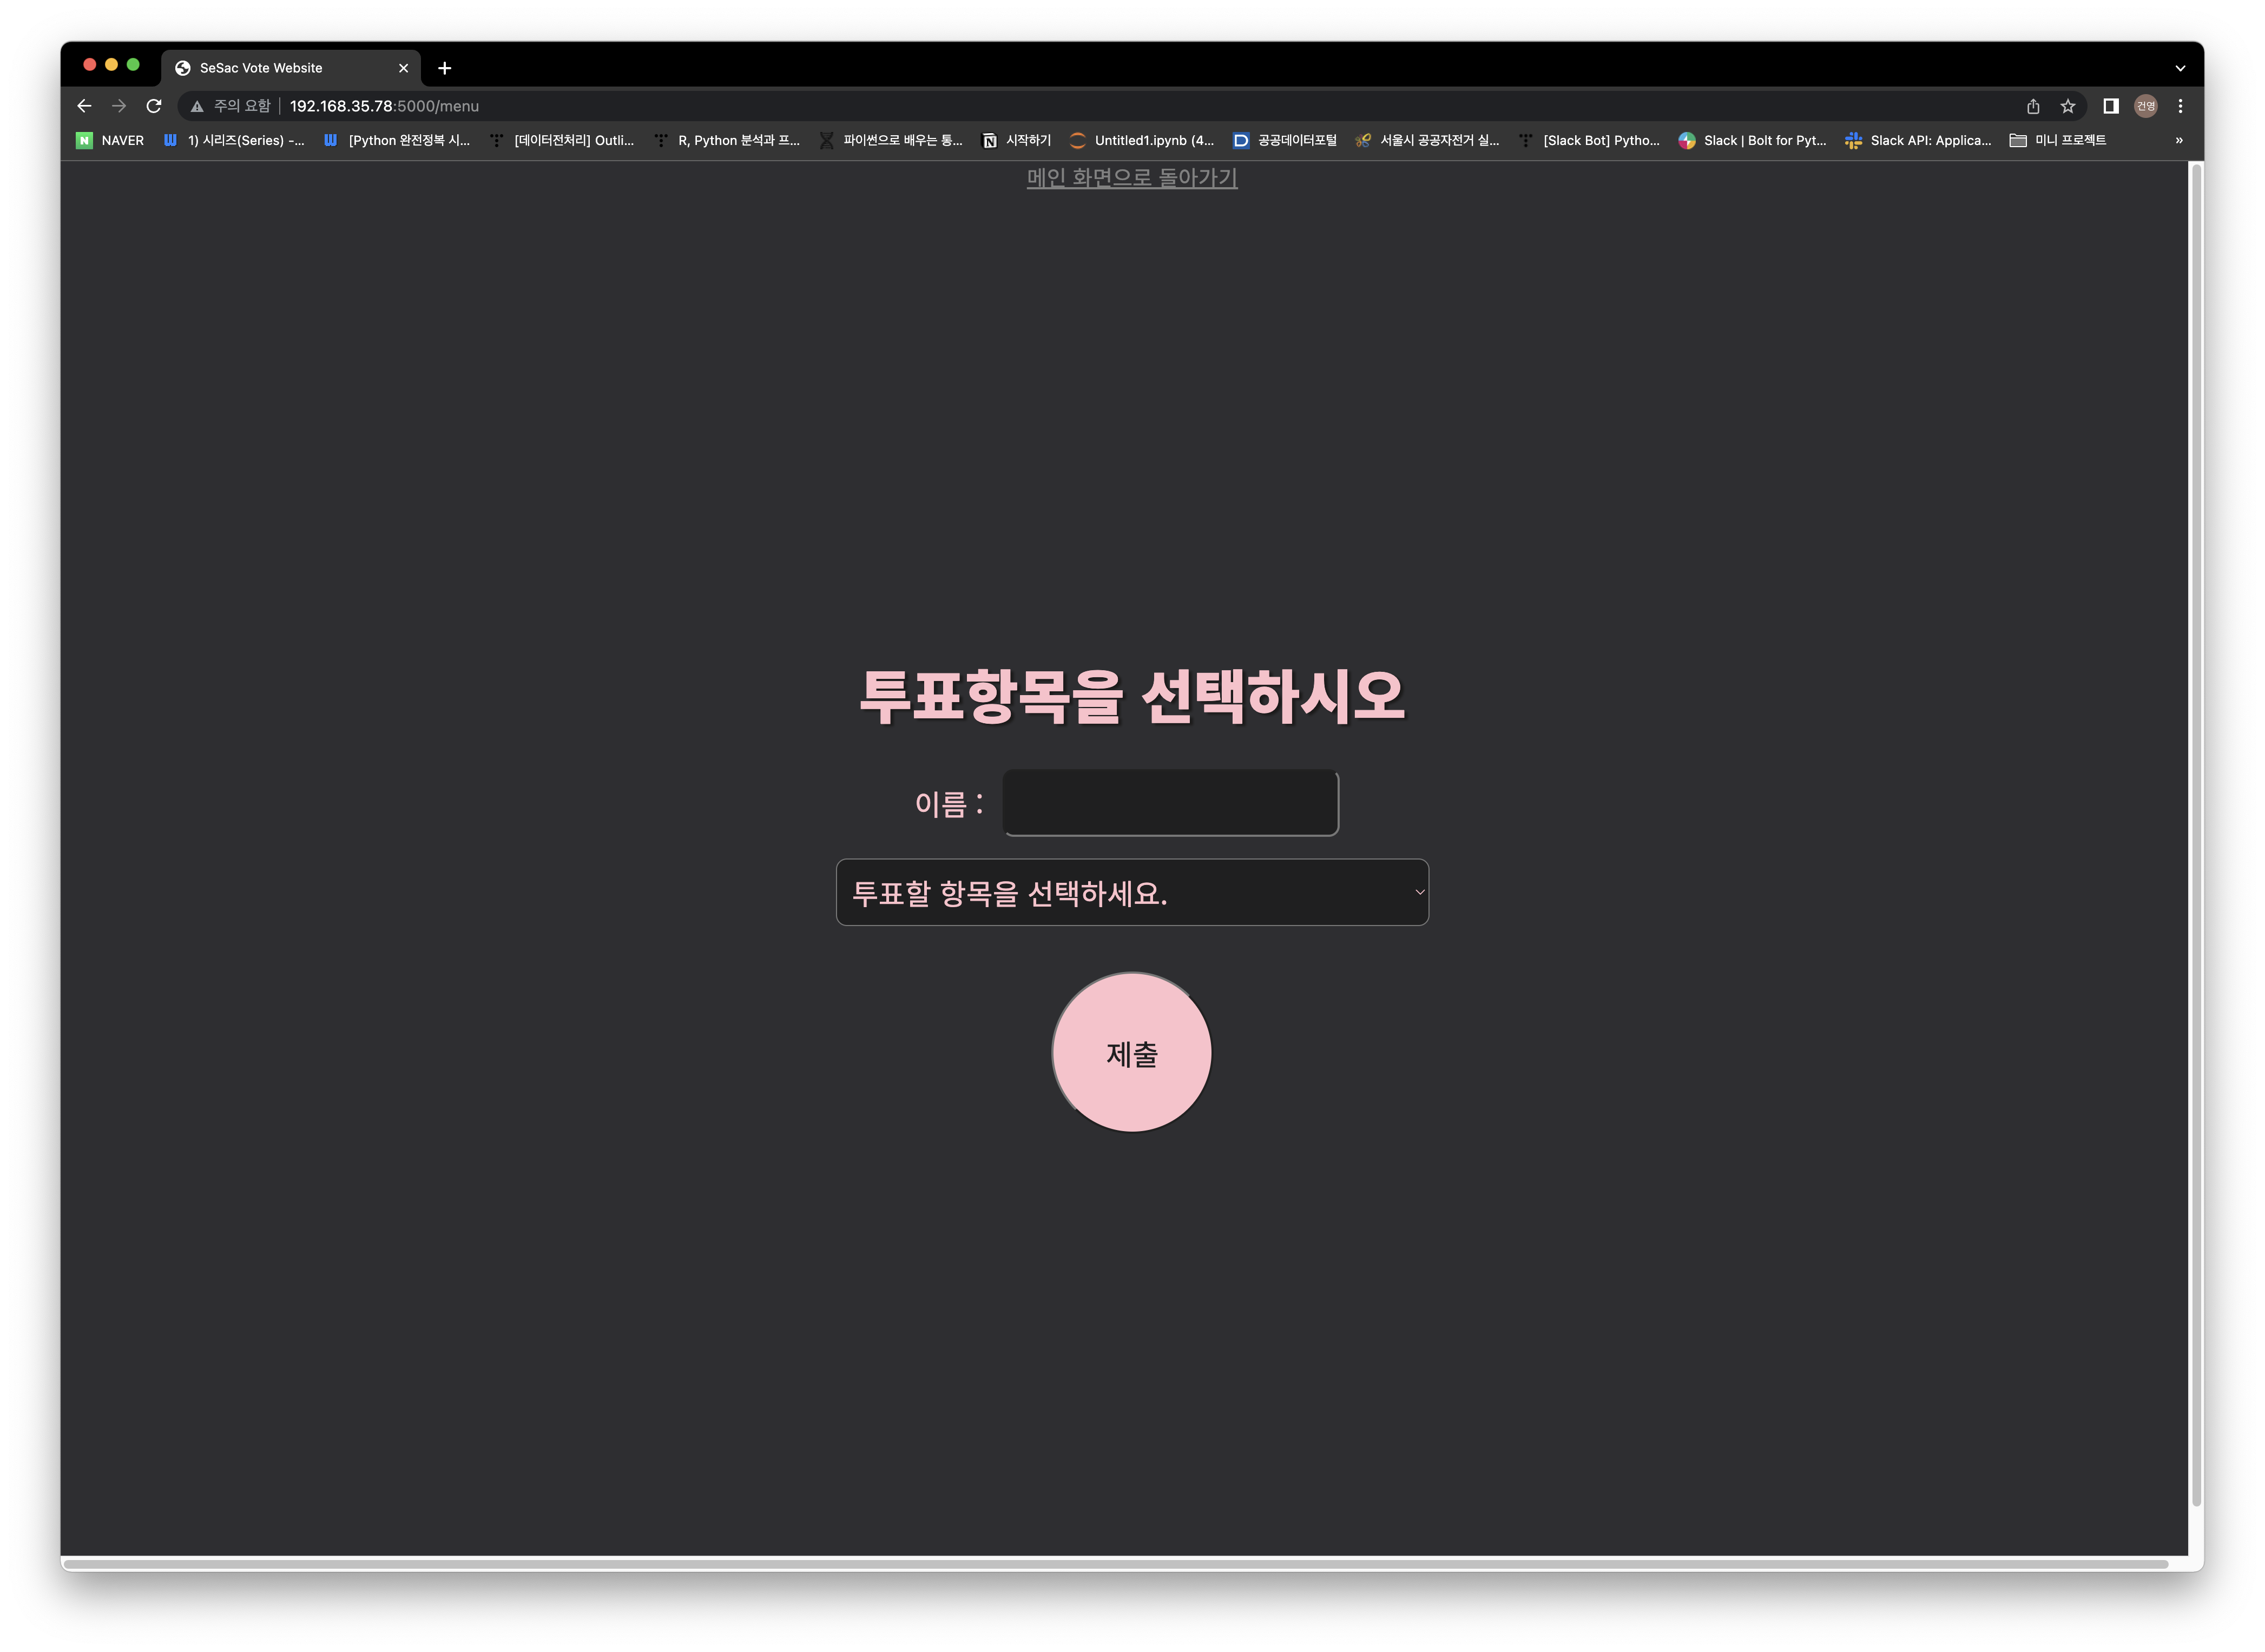Click the 이름 name input field
This screenshot has height=1652, width=2265.
(1170, 802)
